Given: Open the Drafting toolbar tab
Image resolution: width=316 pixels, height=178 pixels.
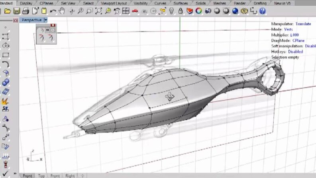Looking at the screenshot, I should click(260, 3).
